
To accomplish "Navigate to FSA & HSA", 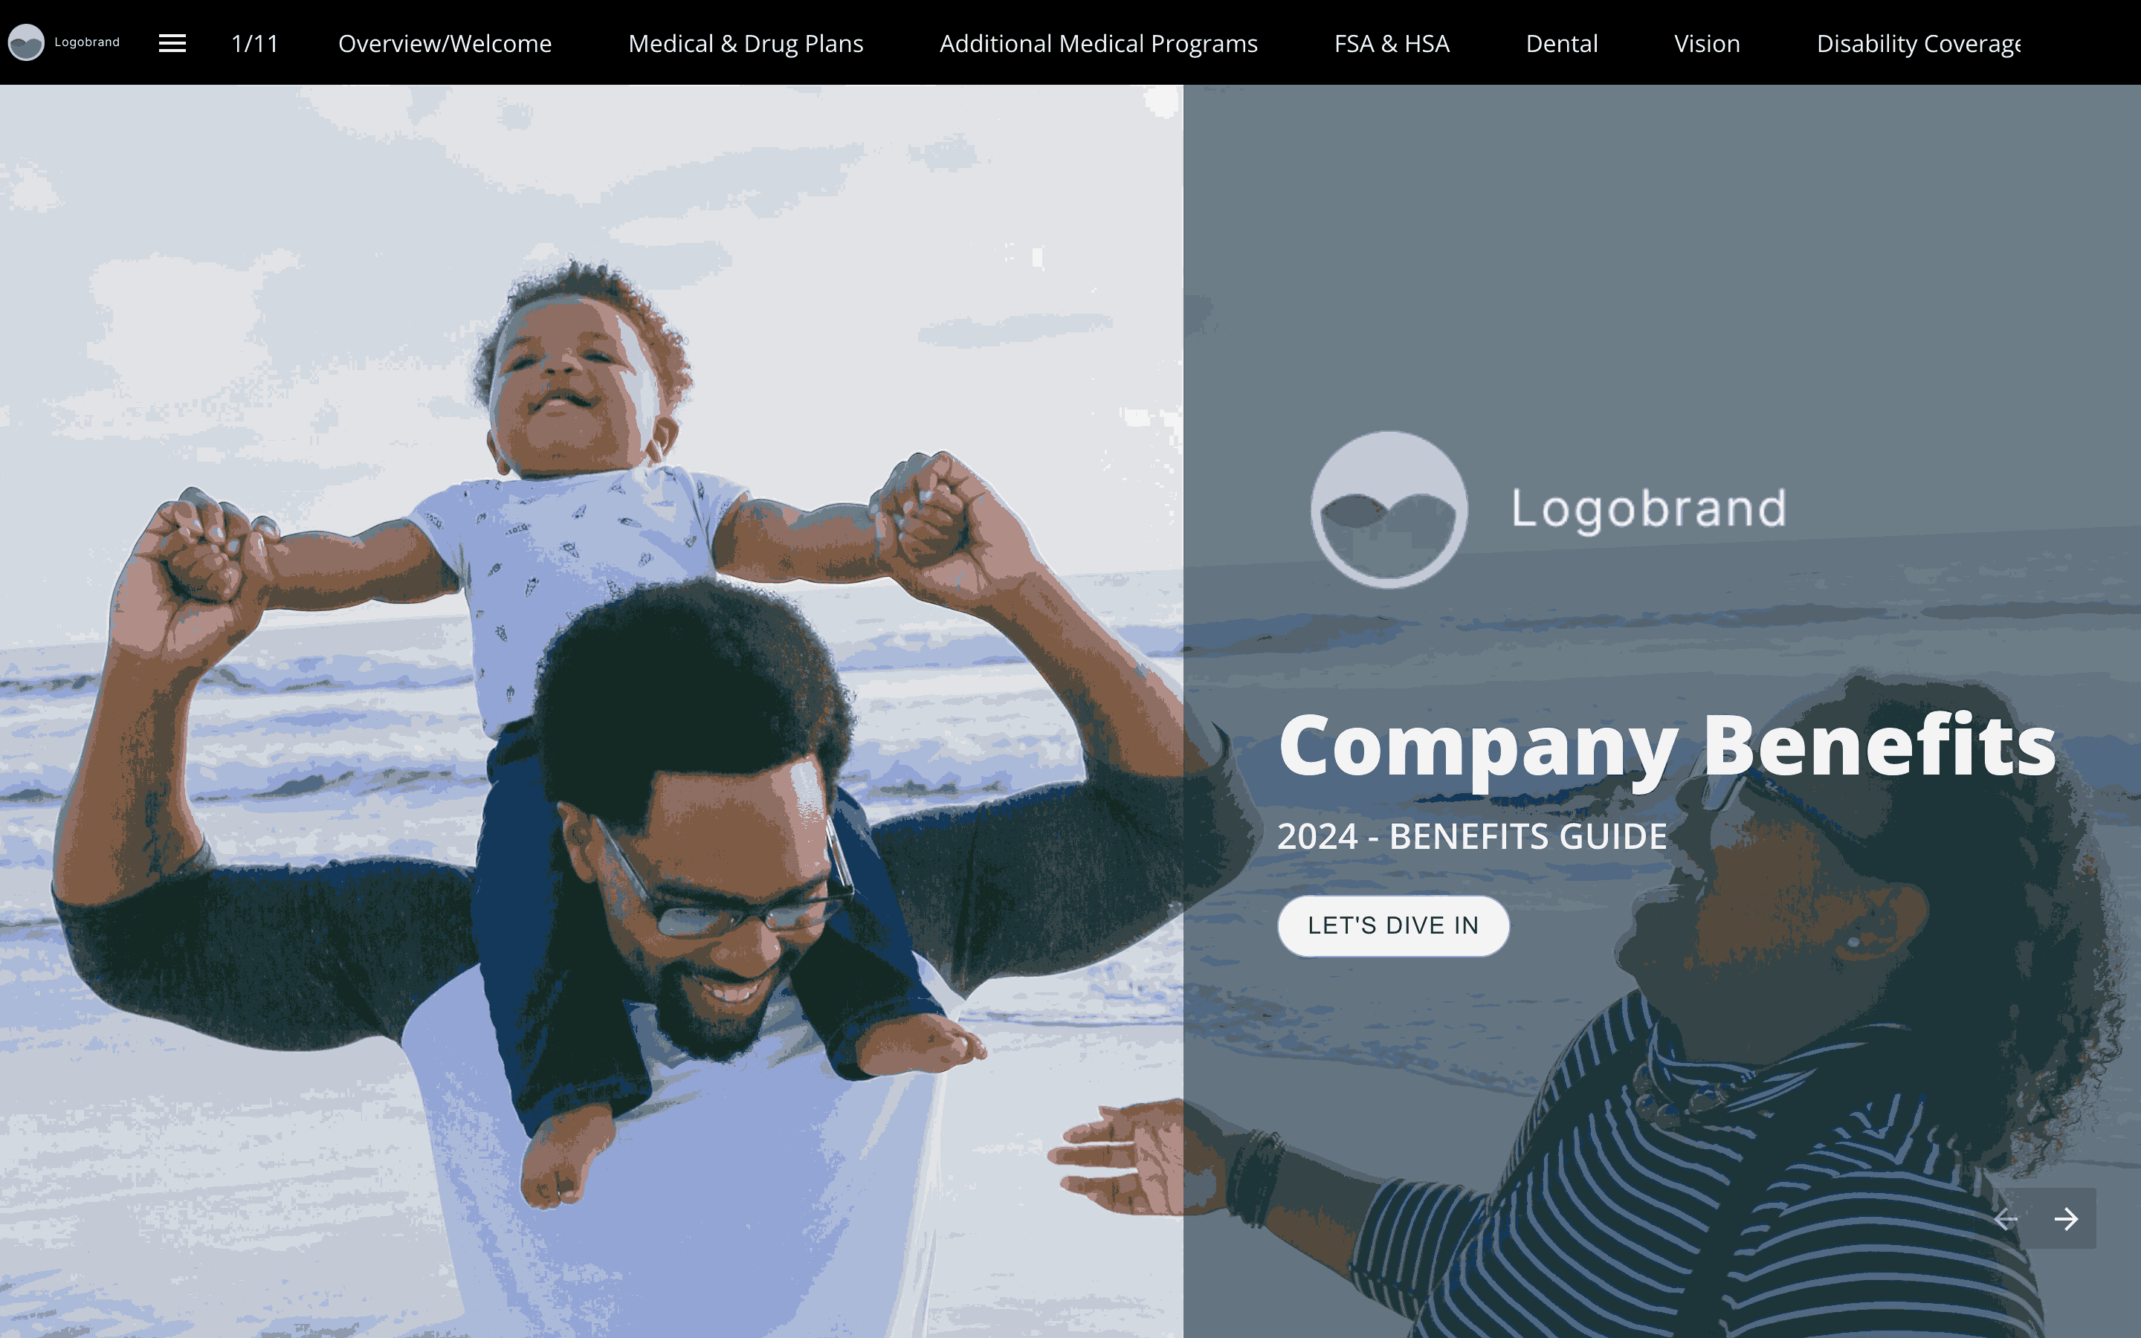I will pos(1392,43).
